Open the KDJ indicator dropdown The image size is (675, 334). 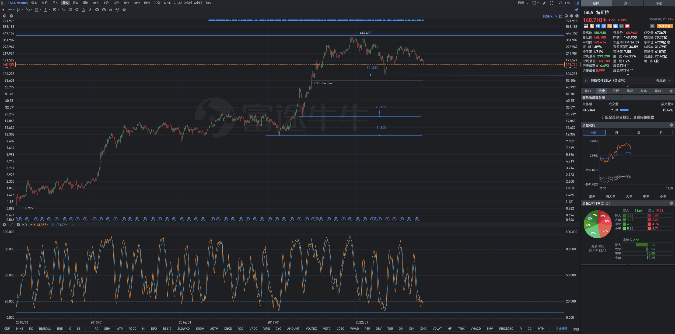[x=27, y=225]
